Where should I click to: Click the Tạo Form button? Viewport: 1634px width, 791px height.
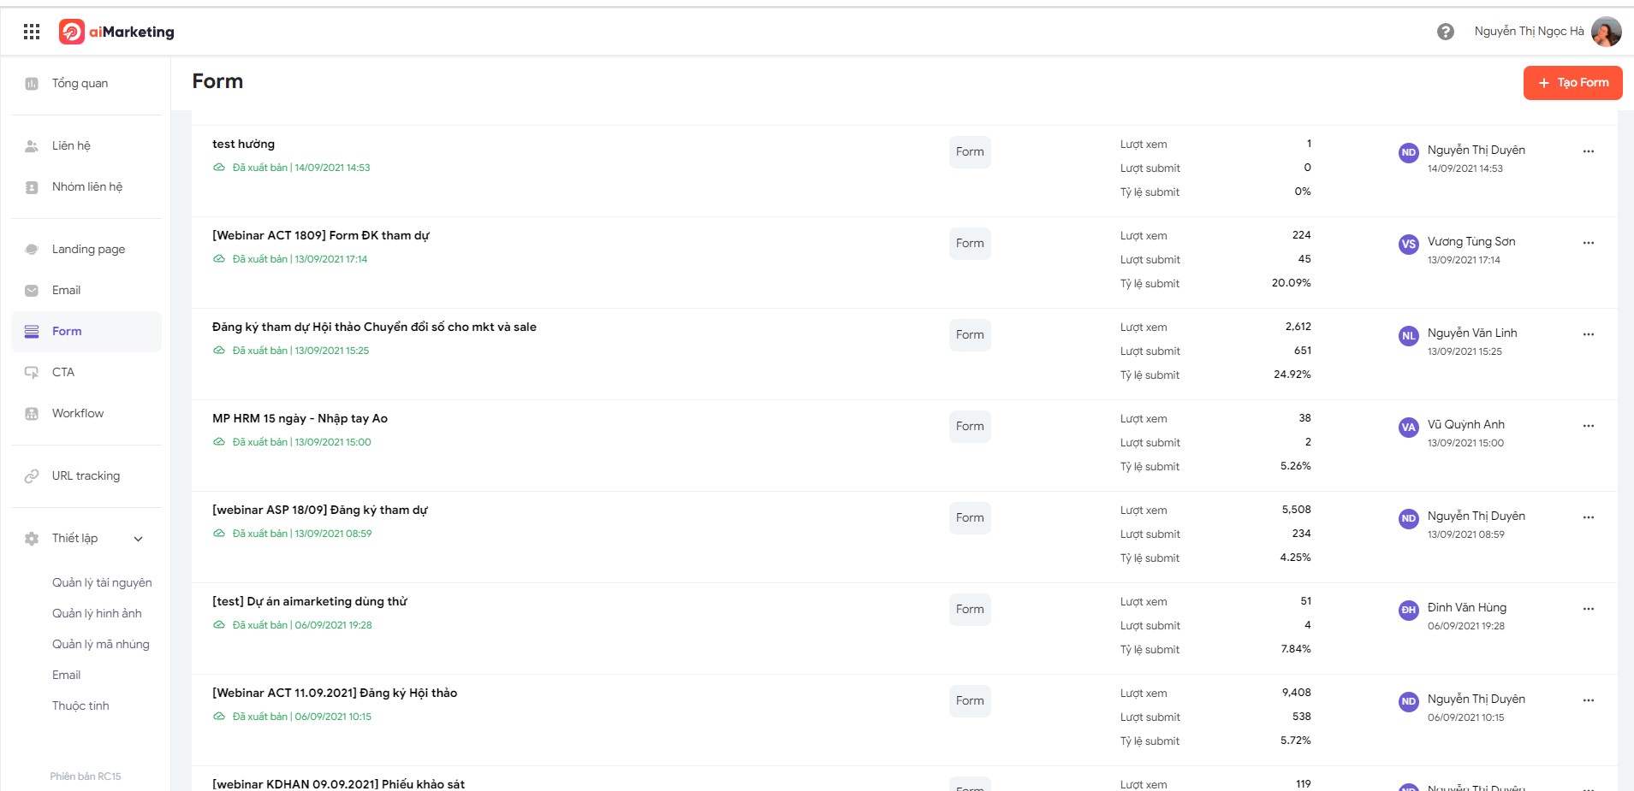(x=1572, y=83)
